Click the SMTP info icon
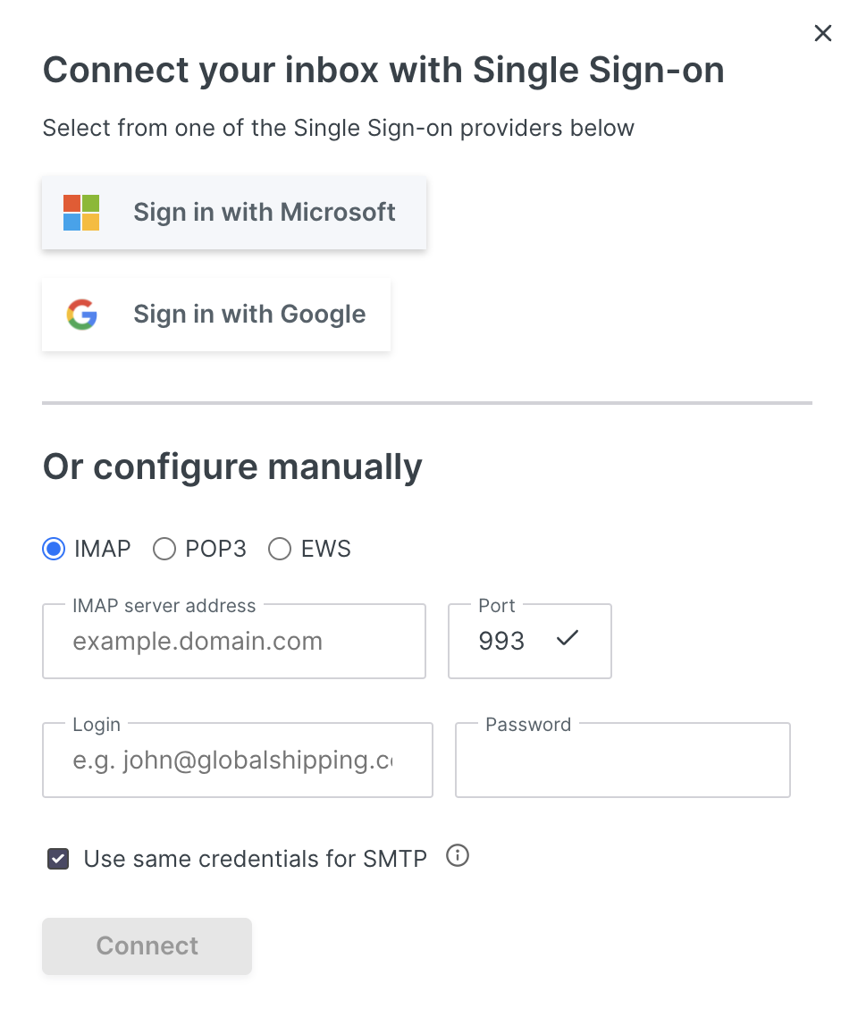Image resolution: width=858 pixels, height=1017 pixels. (x=458, y=856)
